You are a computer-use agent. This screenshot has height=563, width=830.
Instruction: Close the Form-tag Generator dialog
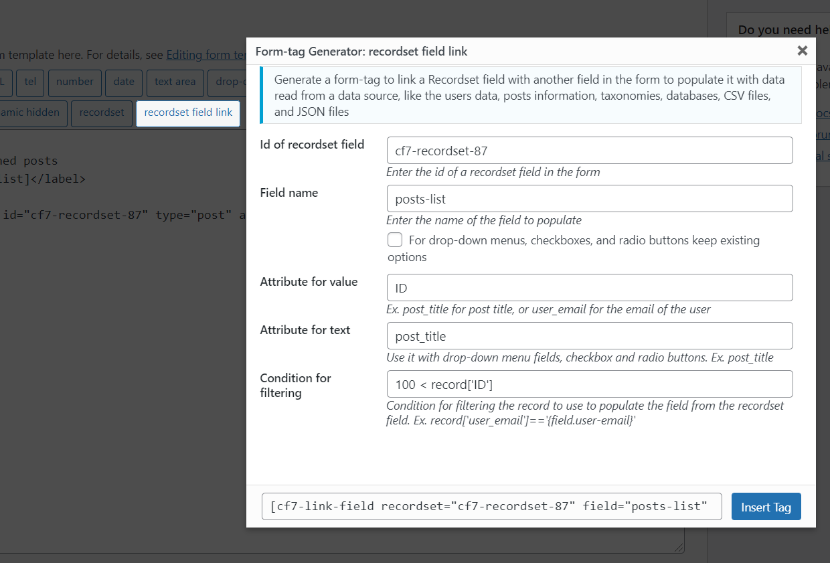click(803, 50)
